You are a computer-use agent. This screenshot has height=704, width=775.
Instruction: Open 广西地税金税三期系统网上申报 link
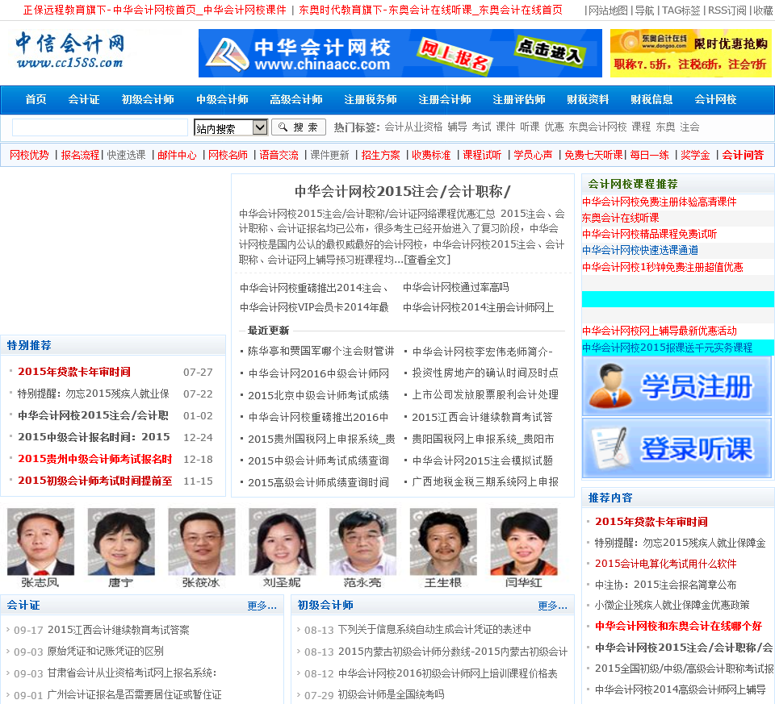pos(485,482)
